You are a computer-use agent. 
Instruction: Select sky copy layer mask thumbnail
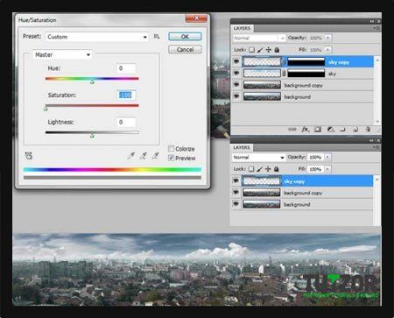306,62
